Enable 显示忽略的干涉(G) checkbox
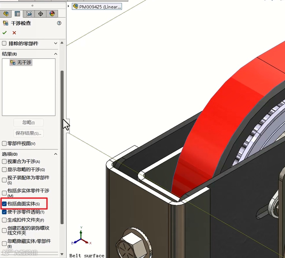The image size is (285, 258). (4, 169)
